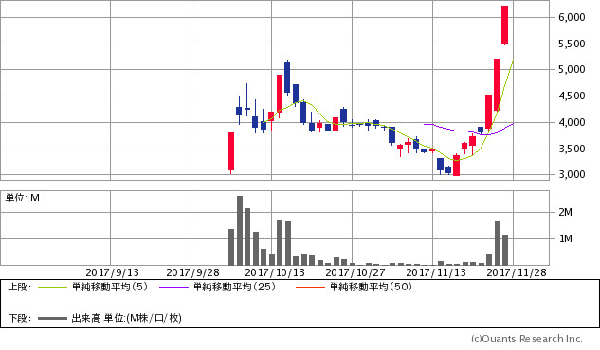Viewport: 600px width, 350px height.
Task: Click the 2M volume axis label
Action: [x=566, y=212]
